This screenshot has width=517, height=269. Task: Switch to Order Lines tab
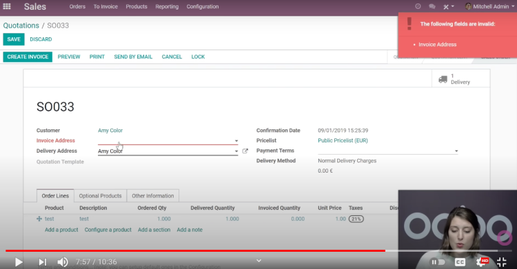click(55, 195)
